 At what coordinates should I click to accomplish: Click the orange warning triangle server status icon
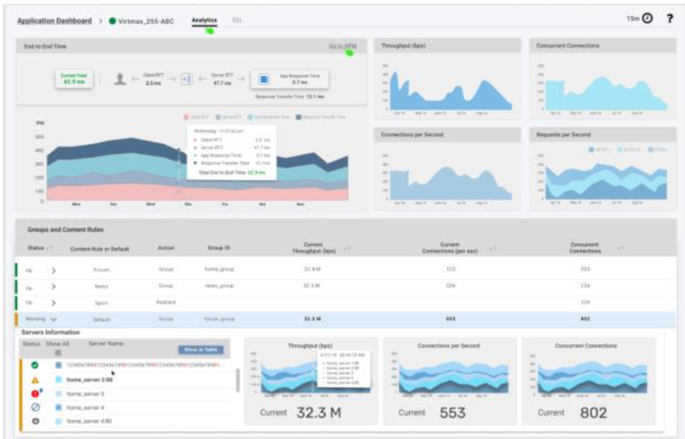[34, 380]
